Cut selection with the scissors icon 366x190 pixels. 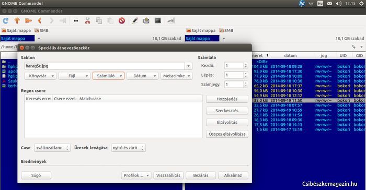87,21
